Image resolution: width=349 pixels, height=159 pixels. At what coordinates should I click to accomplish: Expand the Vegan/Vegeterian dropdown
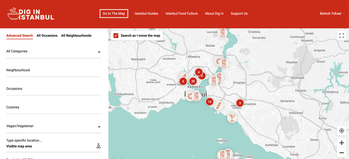pos(54,127)
